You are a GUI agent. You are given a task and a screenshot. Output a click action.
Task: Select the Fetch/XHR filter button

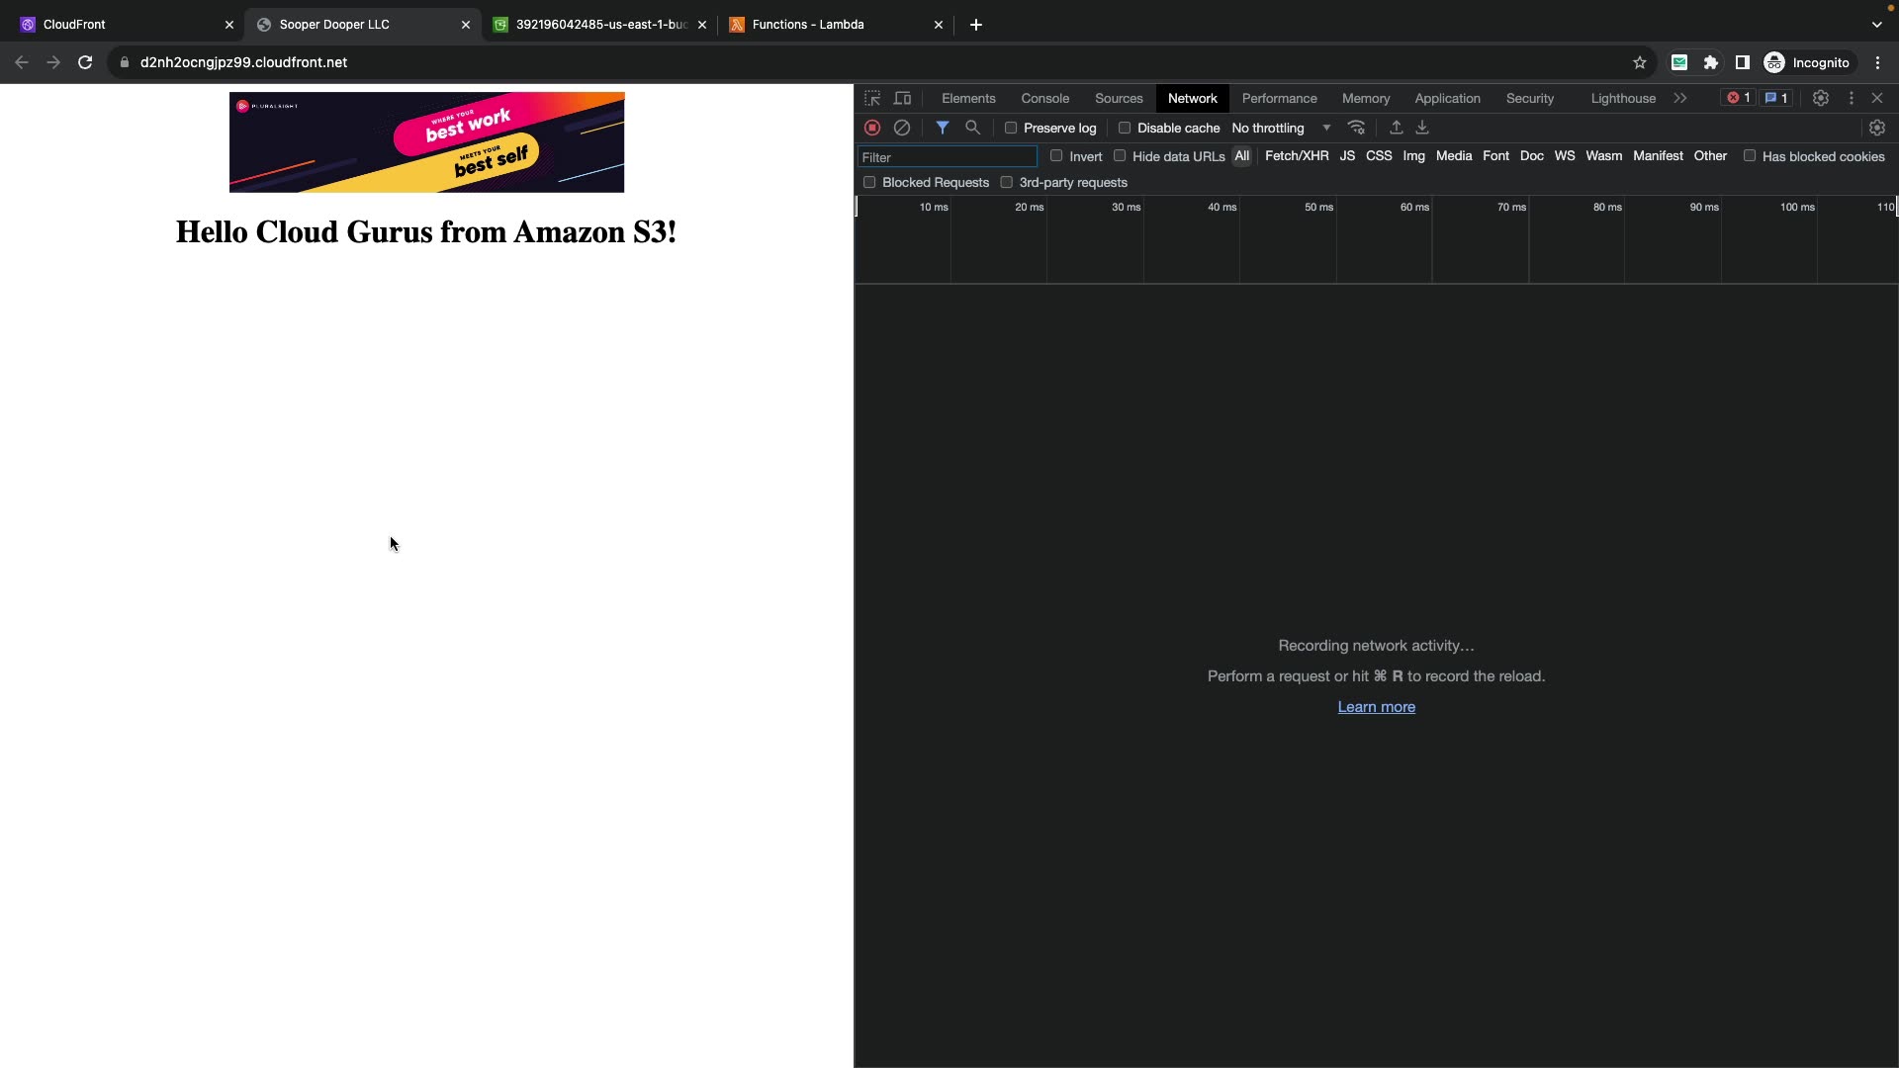1296,156
